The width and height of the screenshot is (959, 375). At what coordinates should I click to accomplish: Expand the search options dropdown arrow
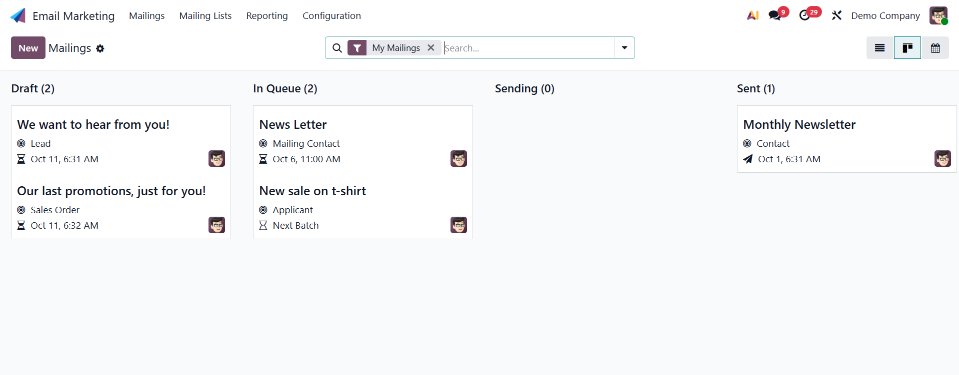pos(624,48)
